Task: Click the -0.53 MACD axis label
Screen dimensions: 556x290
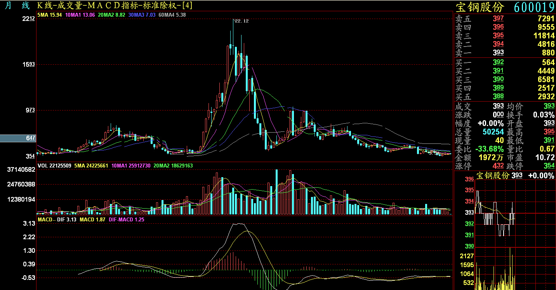Action: pos(29,278)
